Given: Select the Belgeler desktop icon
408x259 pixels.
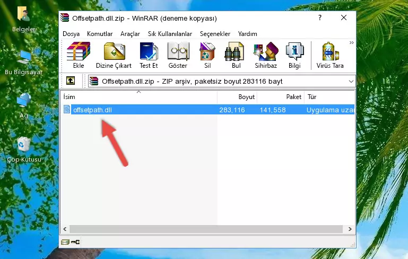Looking at the screenshot, I should (23, 20).
